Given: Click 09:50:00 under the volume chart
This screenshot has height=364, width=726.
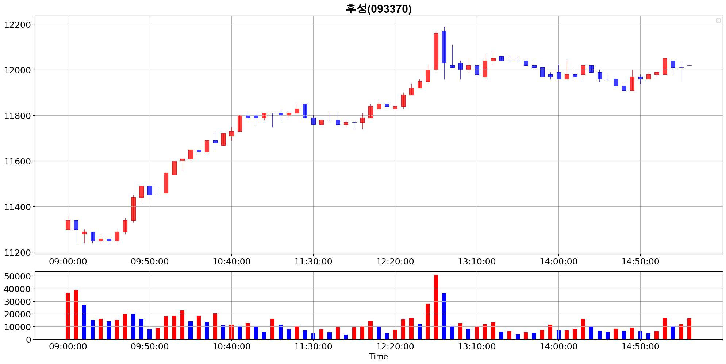Looking at the screenshot, I should [x=150, y=346].
